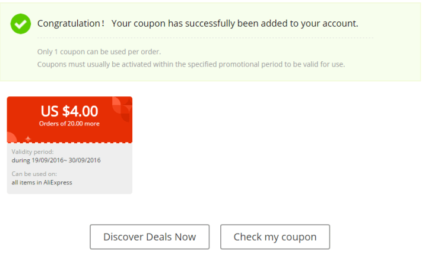Image resolution: width=422 pixels, height=258 pixels.
Task: Click the 'Coupons must usually be activated' note
Action: (191, 64)
